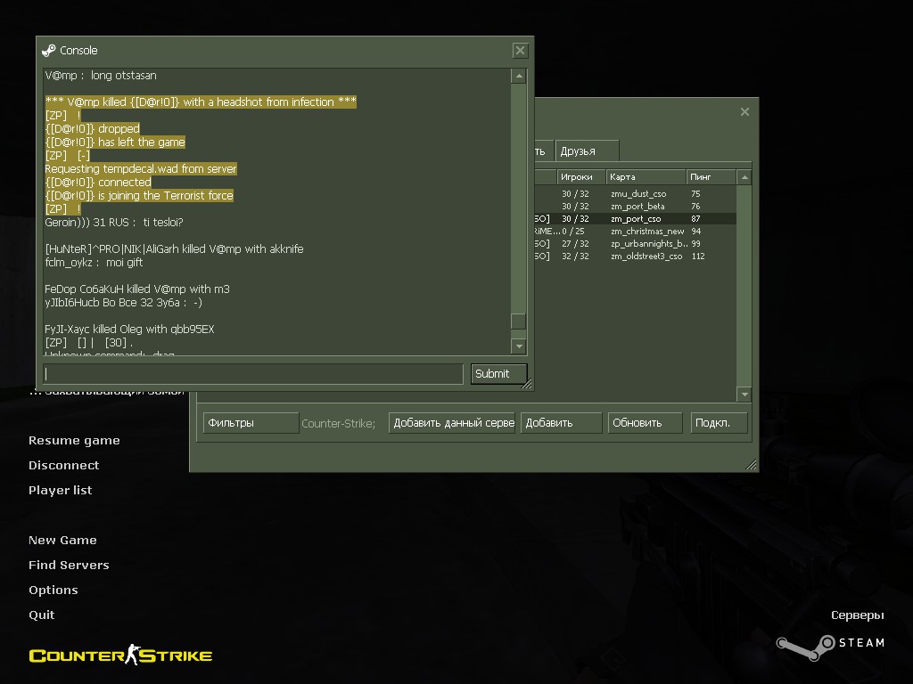Viewport: 913px width, 684px height.
Task: Click the Console scroll up arrow
Action: point(518,77)
